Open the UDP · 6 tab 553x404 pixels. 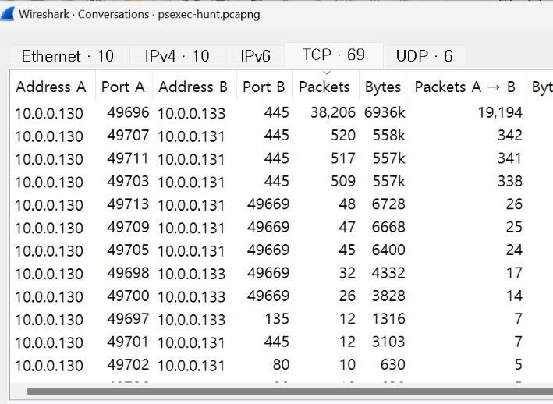tap(424, 56)
